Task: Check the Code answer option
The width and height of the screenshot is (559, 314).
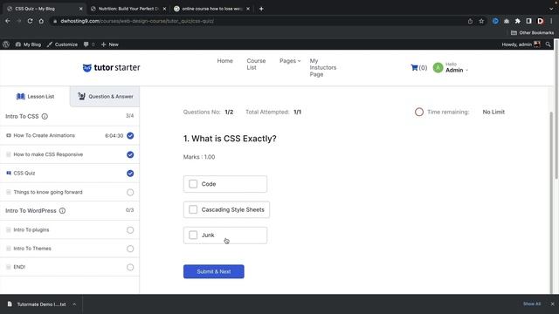Action: coord(193,184)
